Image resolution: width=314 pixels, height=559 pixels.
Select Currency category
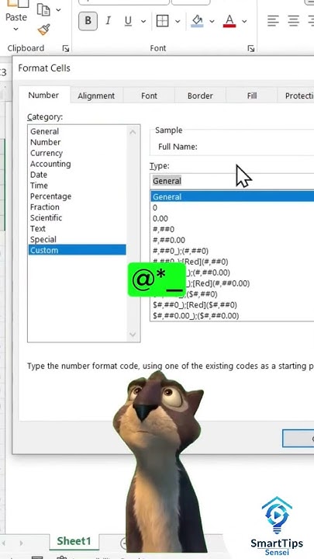[x=77, y=153]
